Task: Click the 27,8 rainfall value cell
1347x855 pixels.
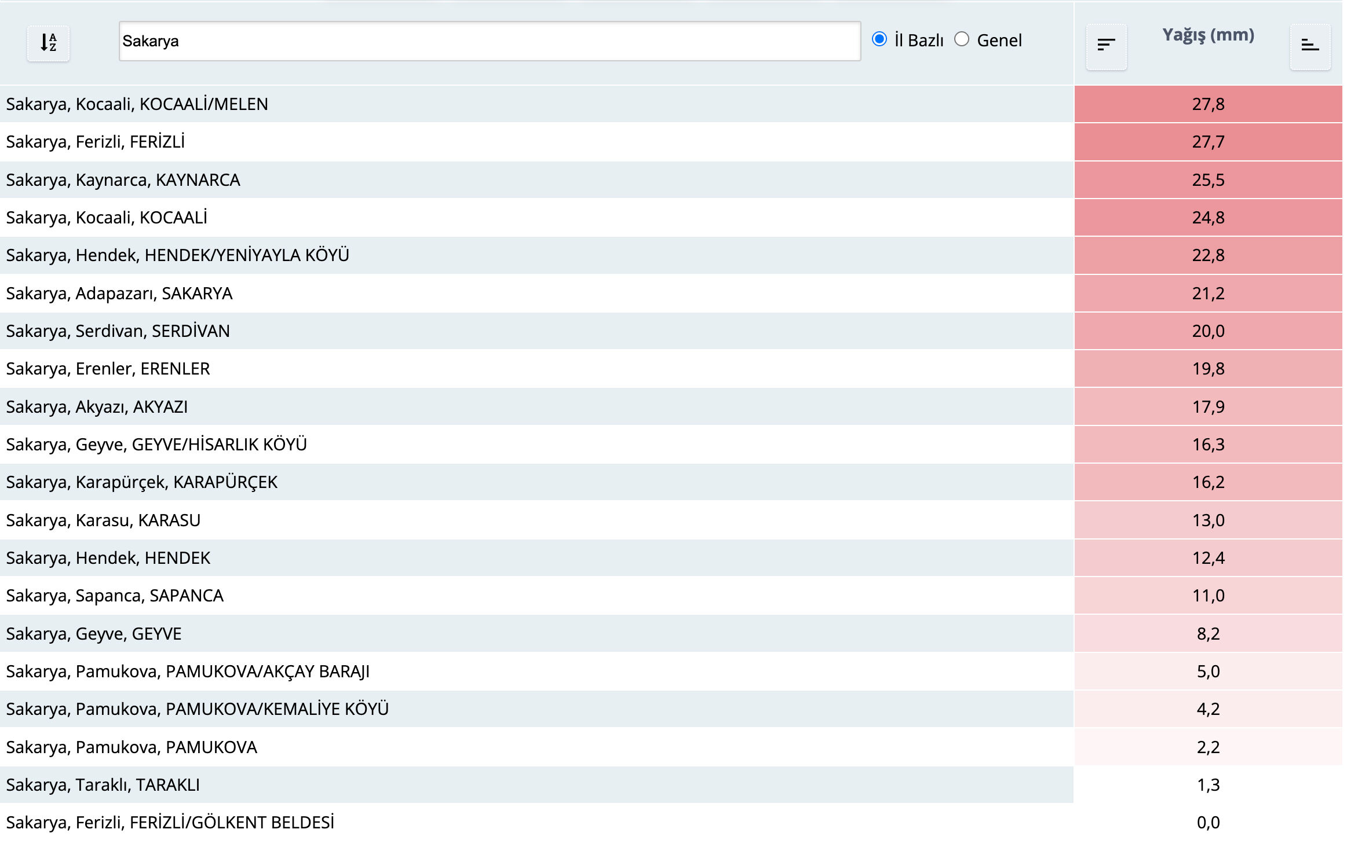Action: [1208, 104]
